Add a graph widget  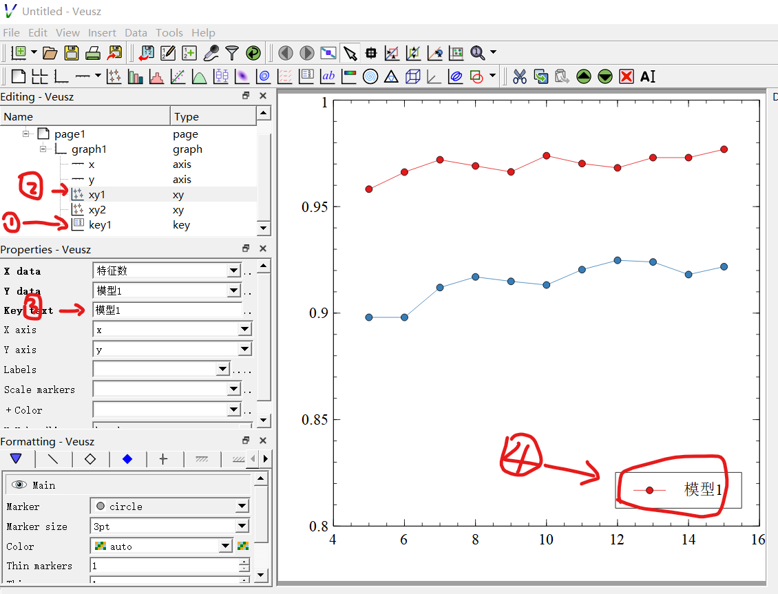[61, 76]
